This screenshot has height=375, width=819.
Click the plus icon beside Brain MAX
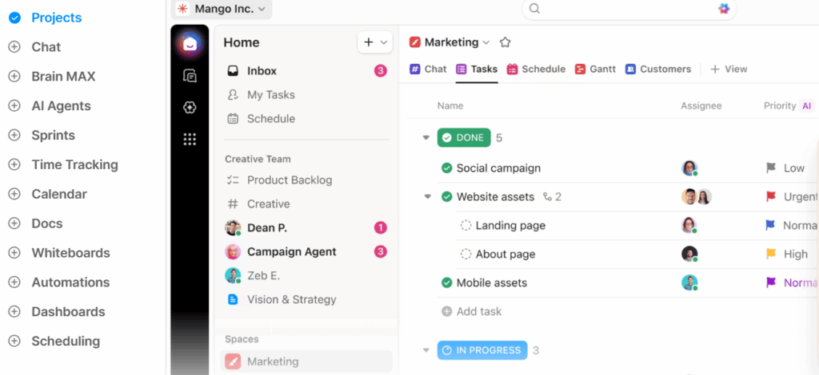point(14,77)
